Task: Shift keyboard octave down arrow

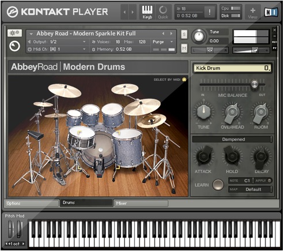Action: pyautogui.click(x=6, y=244)
